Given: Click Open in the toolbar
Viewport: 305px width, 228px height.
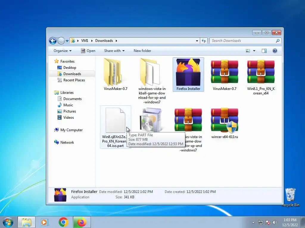Looking at the screenshot, I should coord(88,51).
